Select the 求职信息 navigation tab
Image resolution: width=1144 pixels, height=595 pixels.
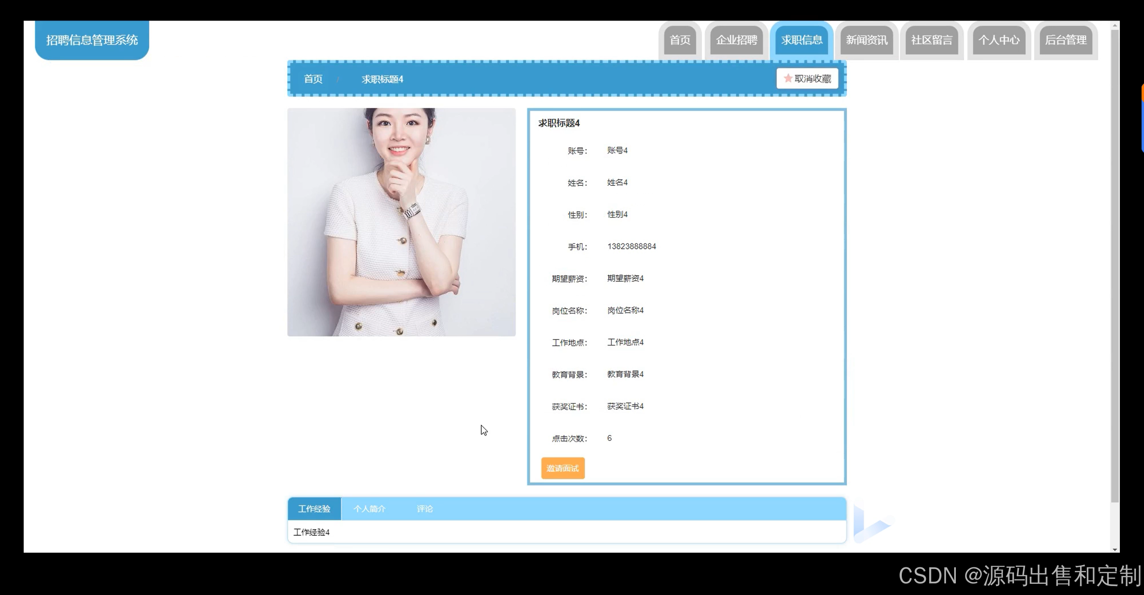tap(802, 40)
